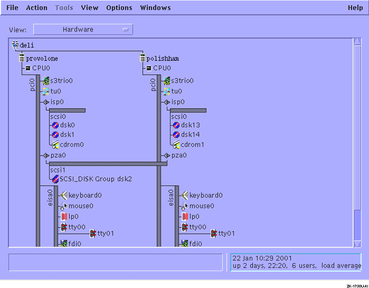Open the Help menu
The height and width of the screenshot is (288, 369).
point(355,7)
